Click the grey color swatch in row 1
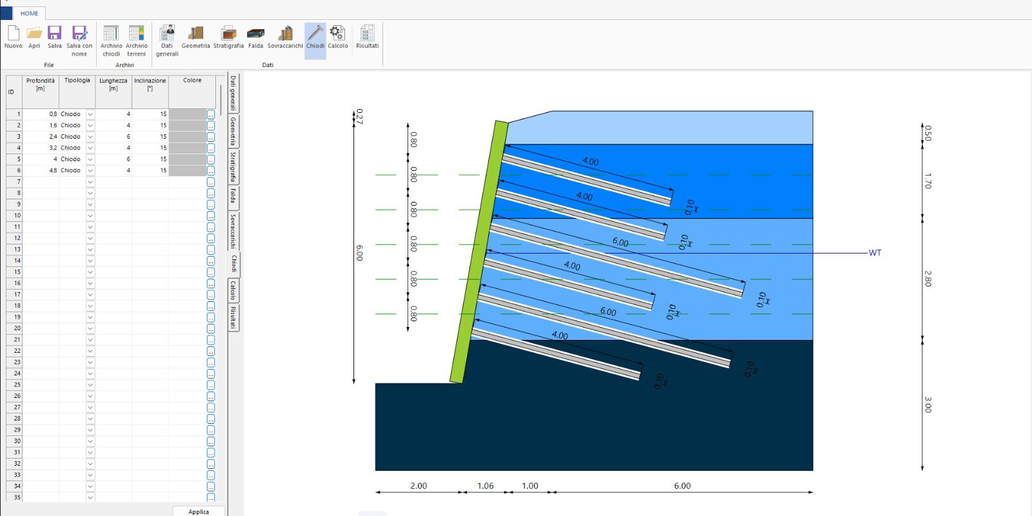Viewport: 1032px width, 516px height. (x=187, y=114)
